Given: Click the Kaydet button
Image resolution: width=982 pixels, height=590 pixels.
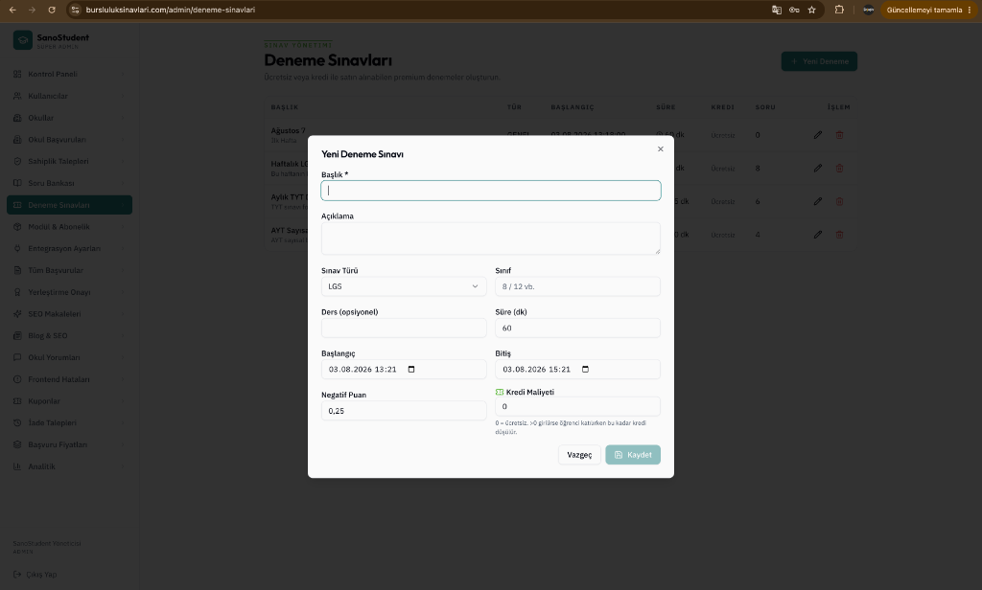Looking at the screenshot, I should point(633,455).
